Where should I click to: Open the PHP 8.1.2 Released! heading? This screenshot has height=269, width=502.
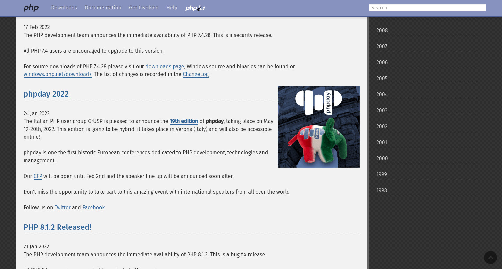(58, 227)
